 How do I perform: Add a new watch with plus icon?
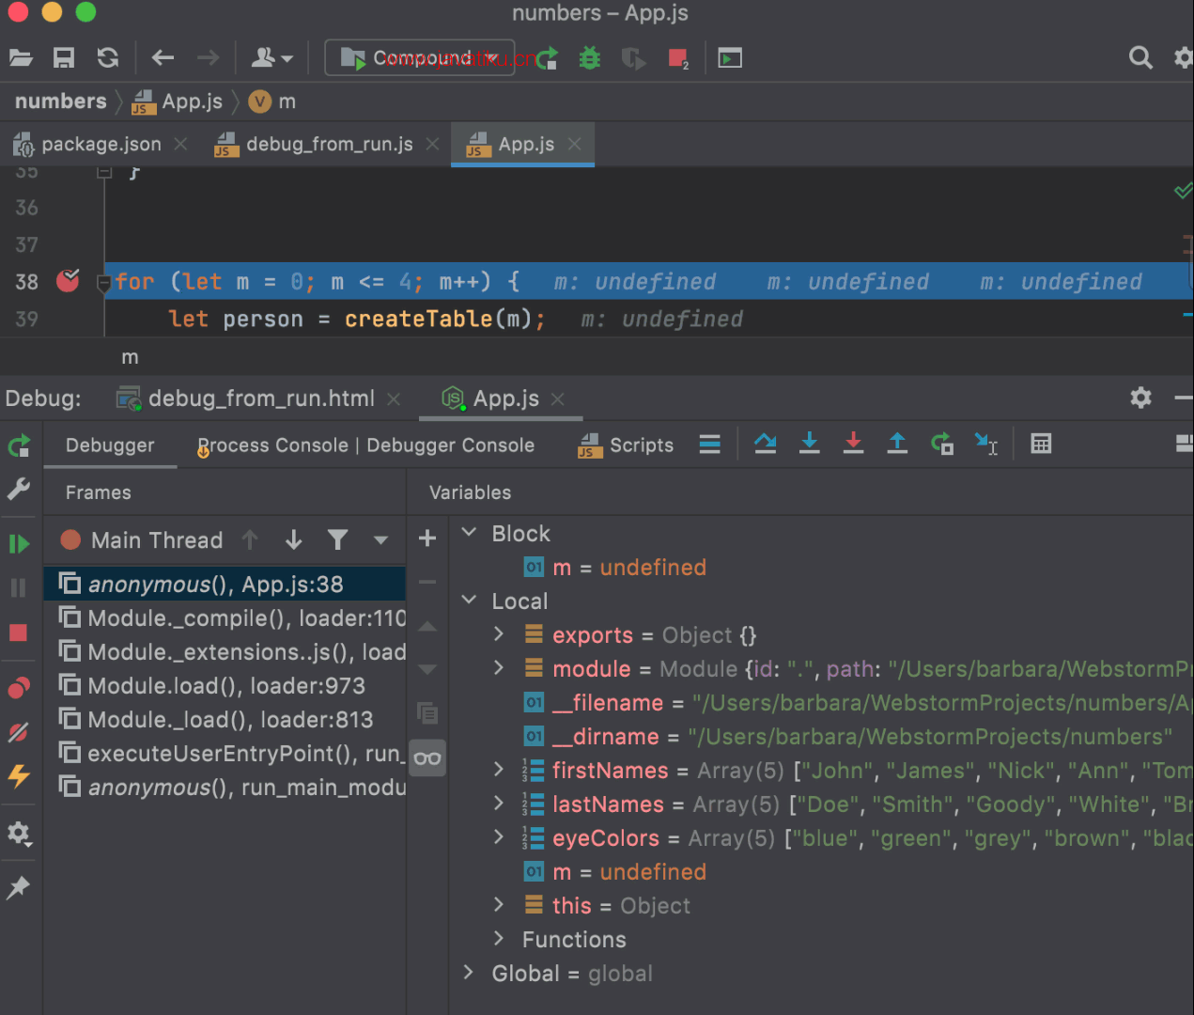click(x=427, y=538)
